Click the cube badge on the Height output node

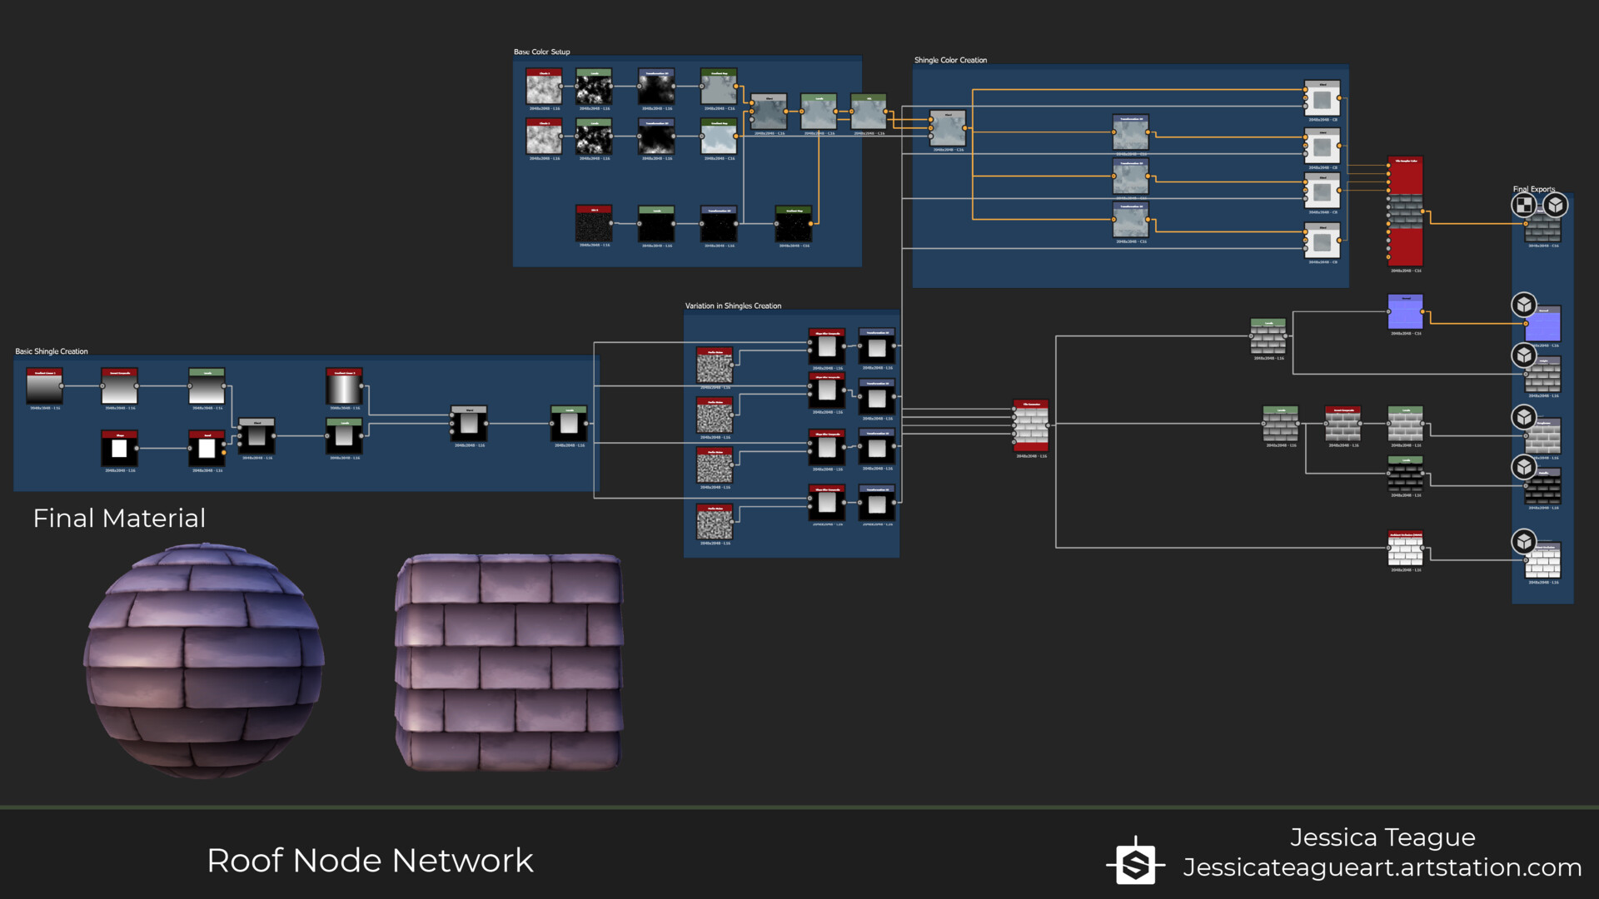click(x=1524, y=355)
